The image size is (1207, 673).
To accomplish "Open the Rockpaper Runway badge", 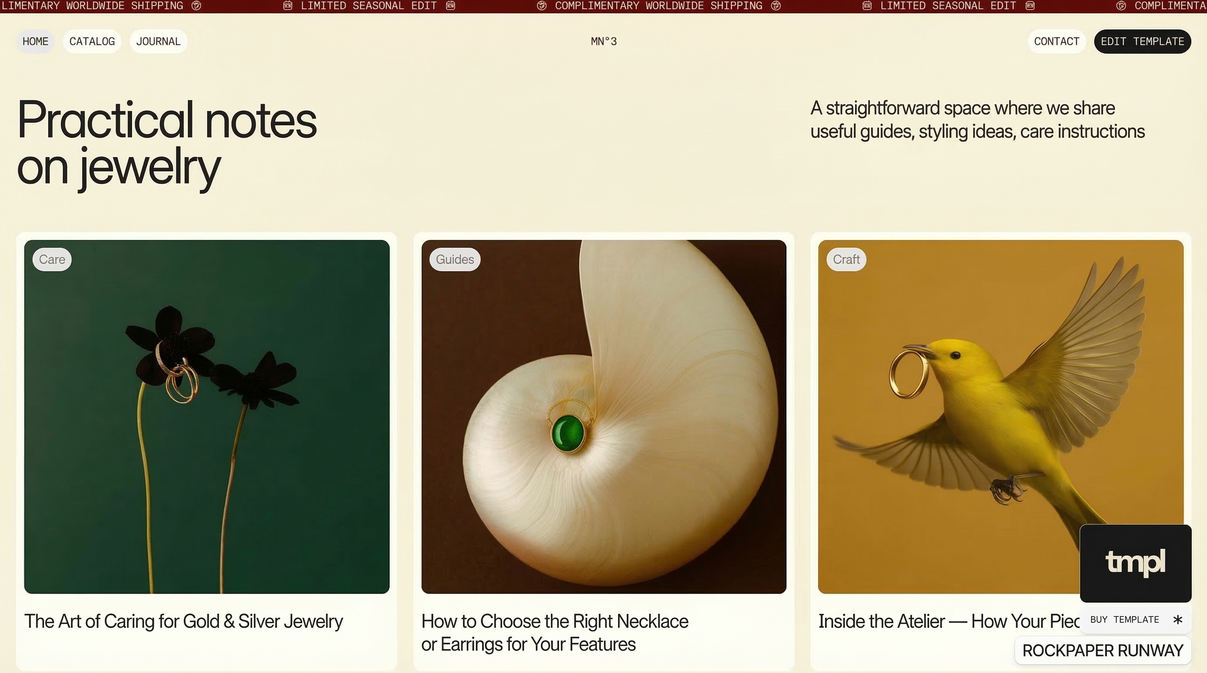I will 1103,650.
